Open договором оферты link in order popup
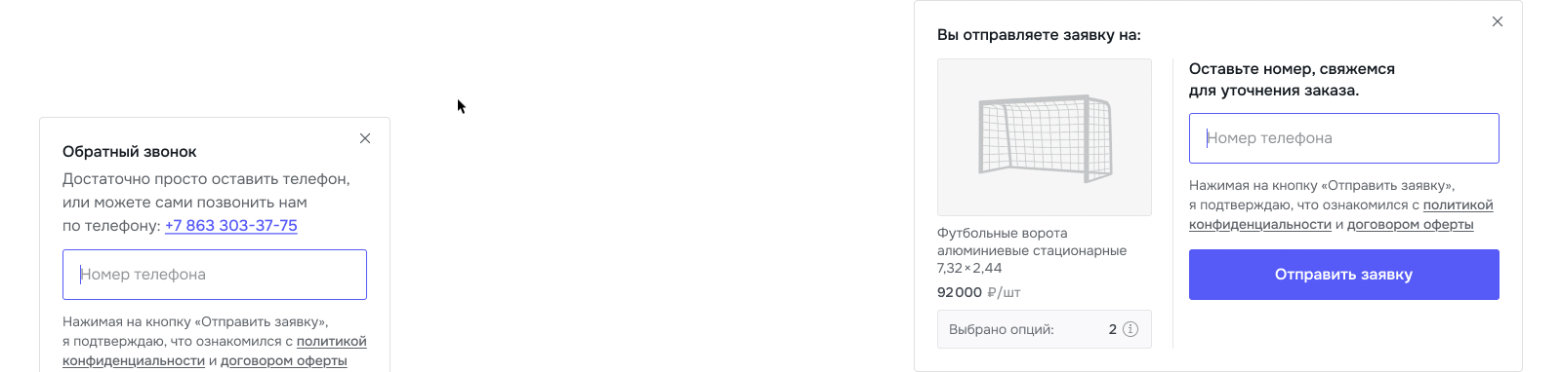This screenshot has height=372, width=1562. tap(1411, 224)
